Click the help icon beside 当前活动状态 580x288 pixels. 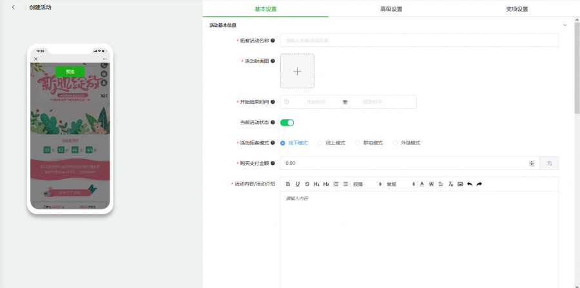tap(273, 122)
